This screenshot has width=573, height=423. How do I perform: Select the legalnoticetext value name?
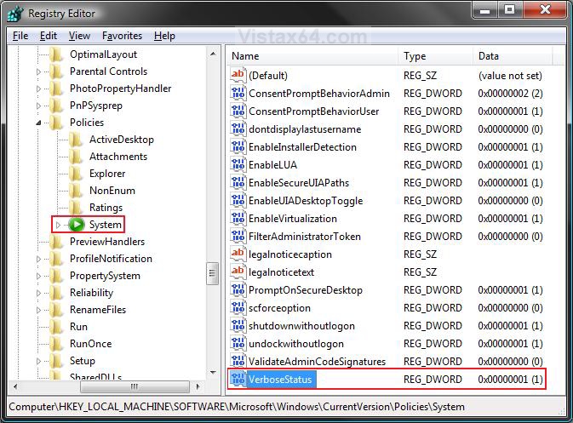[x=281, y=272]
